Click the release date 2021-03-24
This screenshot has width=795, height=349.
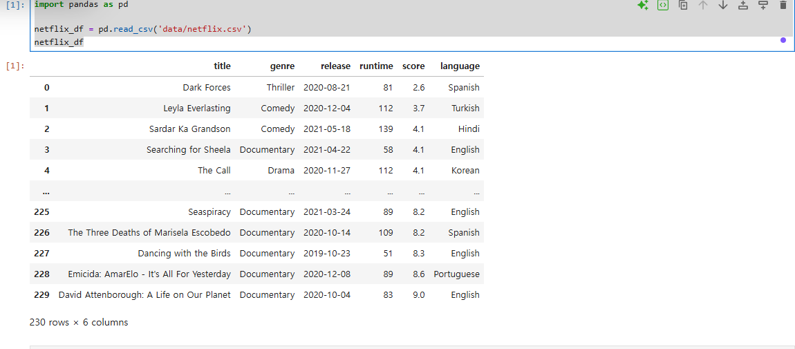click(327, 212)
